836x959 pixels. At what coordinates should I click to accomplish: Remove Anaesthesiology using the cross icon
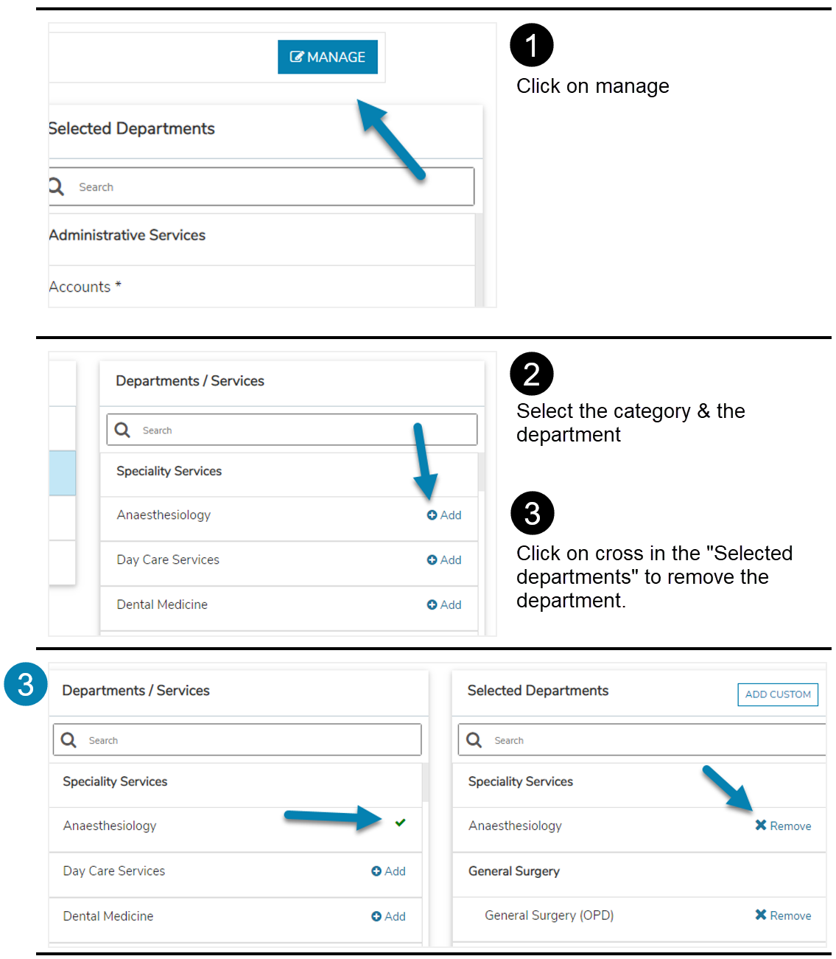pos(761,826)
